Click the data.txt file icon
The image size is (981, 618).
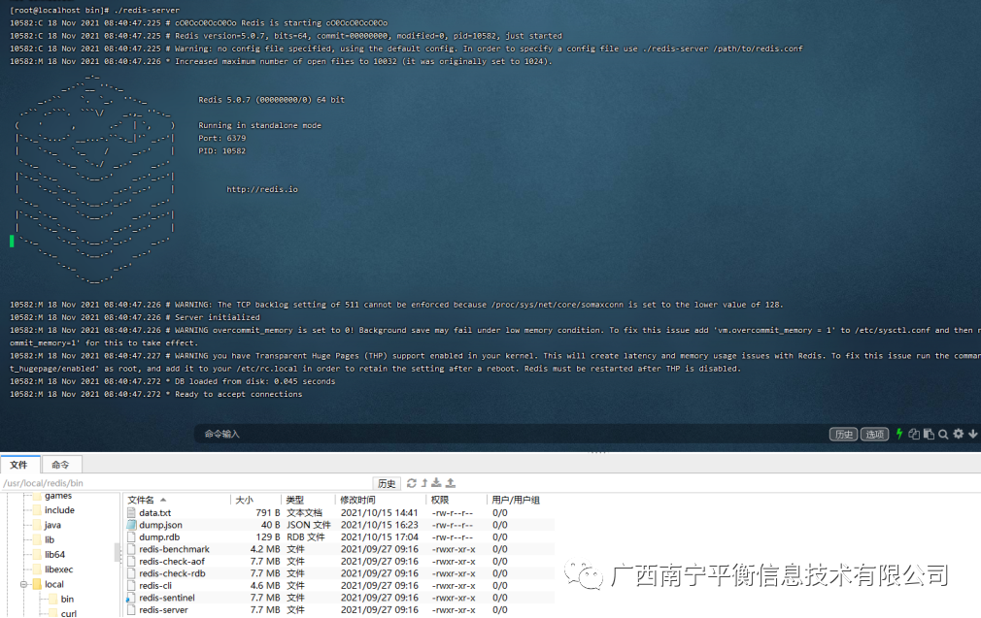point(131,512)
